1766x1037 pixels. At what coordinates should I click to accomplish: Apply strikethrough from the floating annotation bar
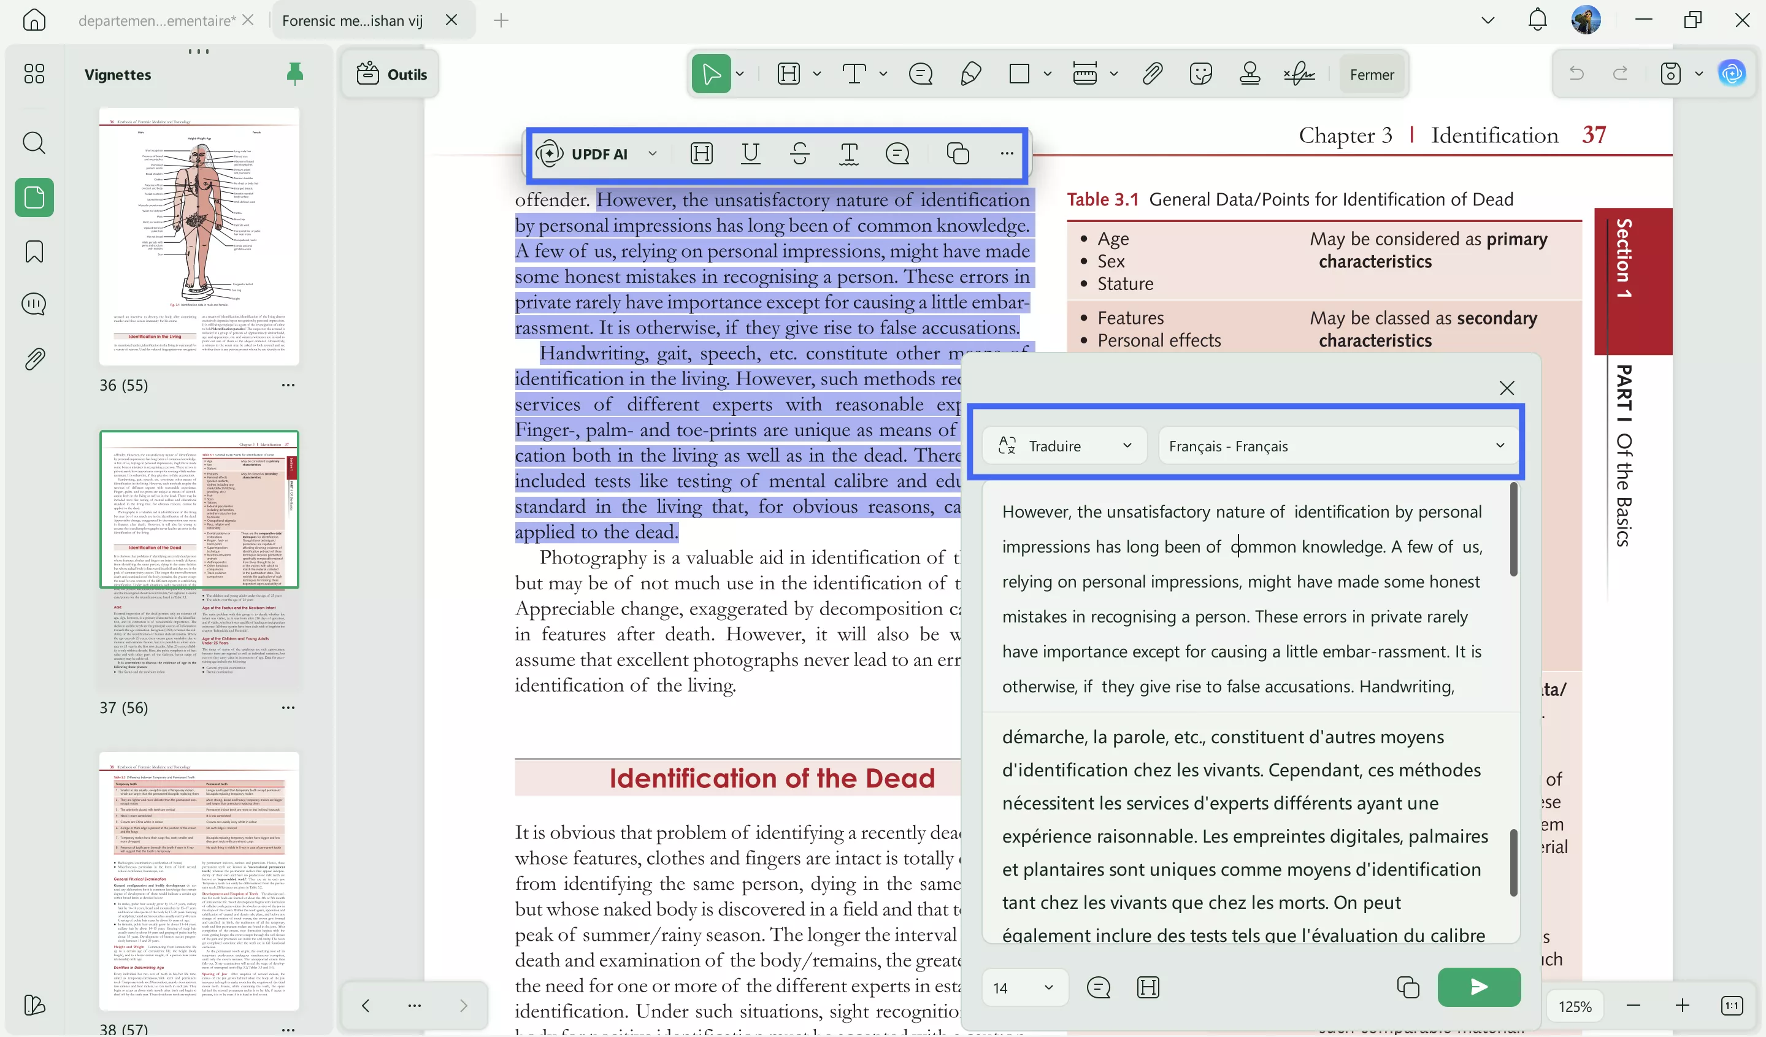(x=800, y=153)
